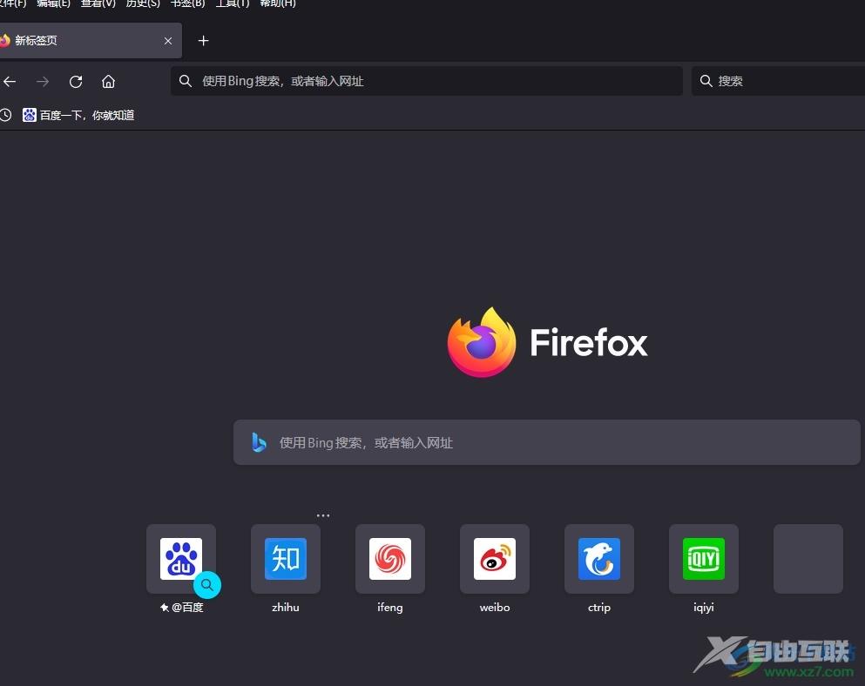Focus the 搜索 box in the toolbar
865x686 pixels.
point(778,81)
